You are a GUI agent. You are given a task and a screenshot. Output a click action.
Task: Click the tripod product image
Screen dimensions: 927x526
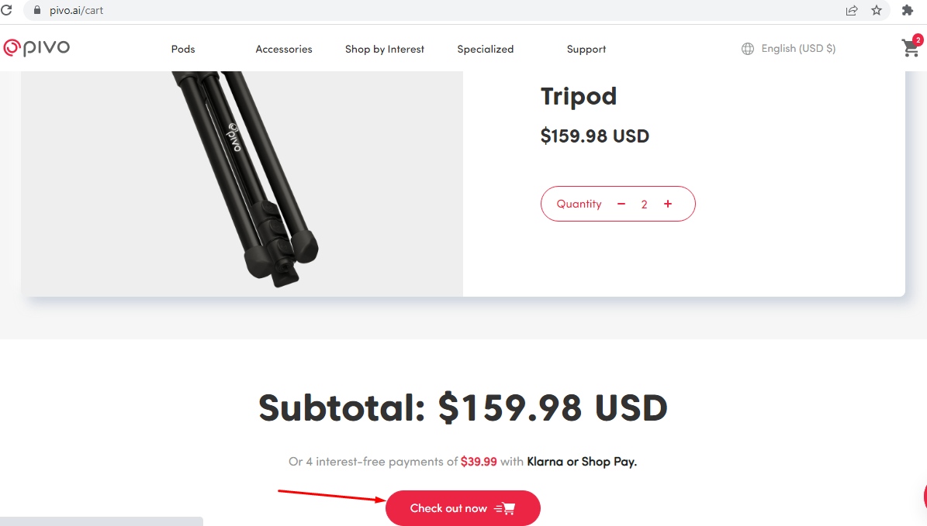(x=242, y=184)
